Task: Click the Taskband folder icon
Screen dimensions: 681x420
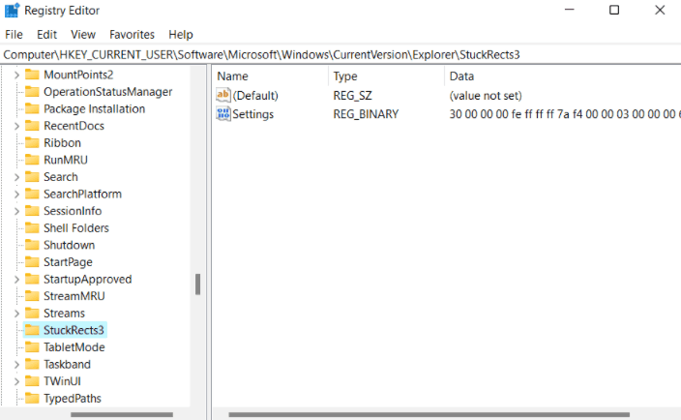Action: [x=32, y=364]
